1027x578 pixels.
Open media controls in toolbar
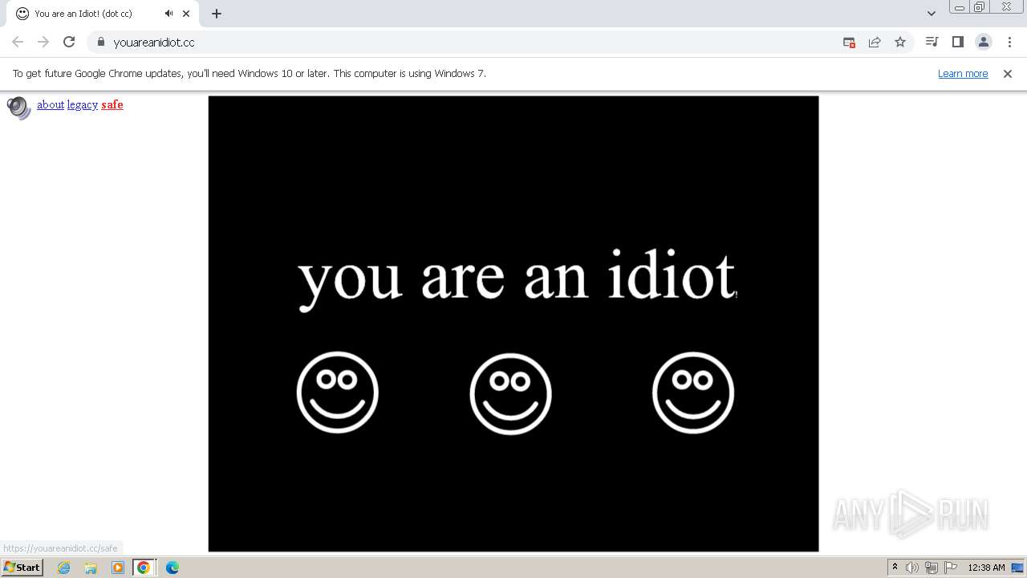point(932,42)
